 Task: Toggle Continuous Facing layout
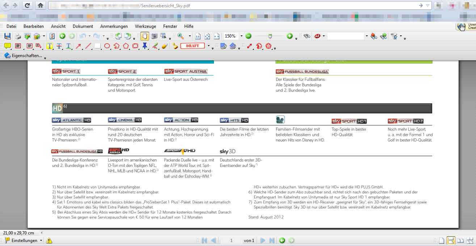tap(469, 241)
